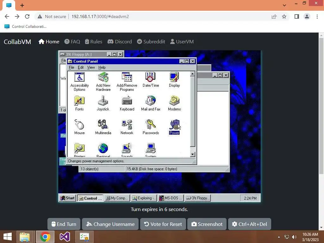
Task: Open Windows Start menu on host taskbar
Action: (x=8, y=237)
